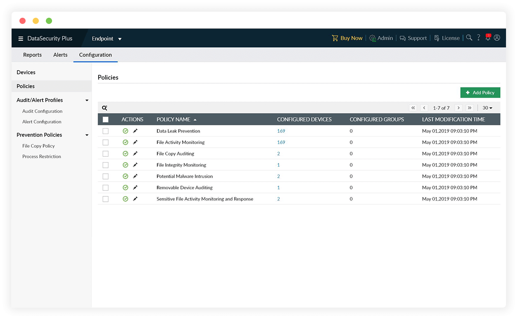Switch to the Alerts tab

tap(60, 55)
